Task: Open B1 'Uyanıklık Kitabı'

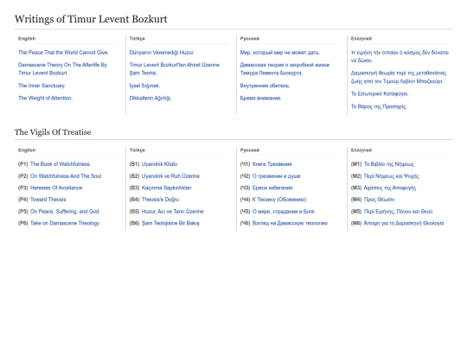Action: coord(159,164)
